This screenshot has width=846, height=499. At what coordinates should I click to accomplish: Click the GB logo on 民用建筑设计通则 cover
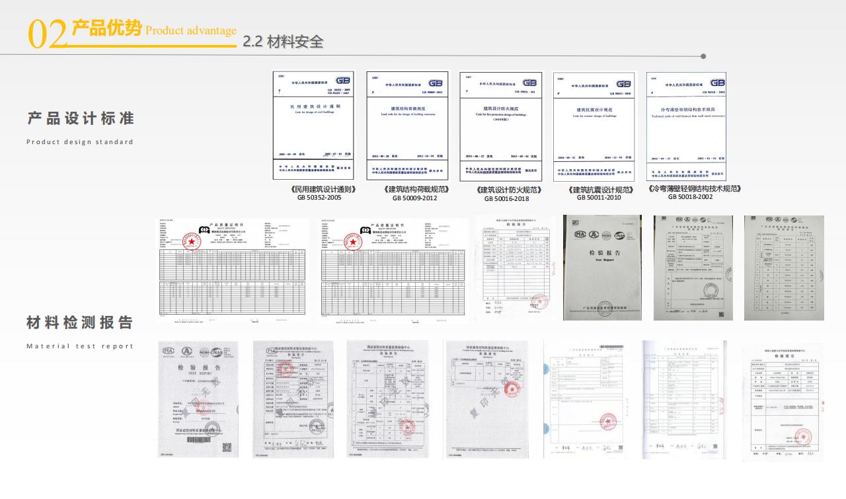click(342, 81)
